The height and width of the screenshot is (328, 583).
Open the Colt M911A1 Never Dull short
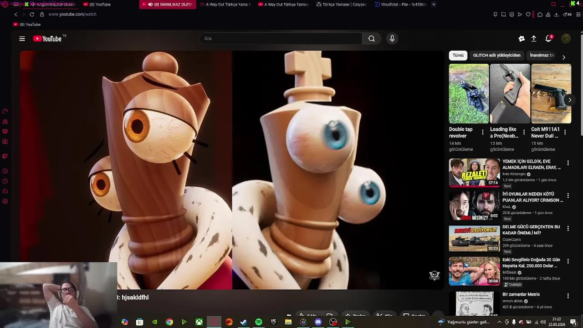pyautogui.click(x=551, y=94)
